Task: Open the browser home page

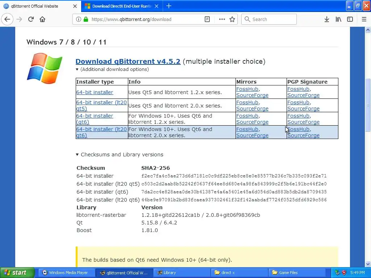Action: click(x=42, y=20)
